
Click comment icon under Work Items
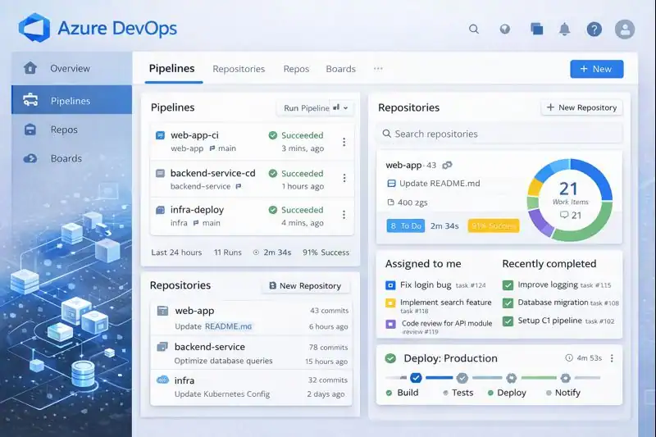tap(564, 215)
